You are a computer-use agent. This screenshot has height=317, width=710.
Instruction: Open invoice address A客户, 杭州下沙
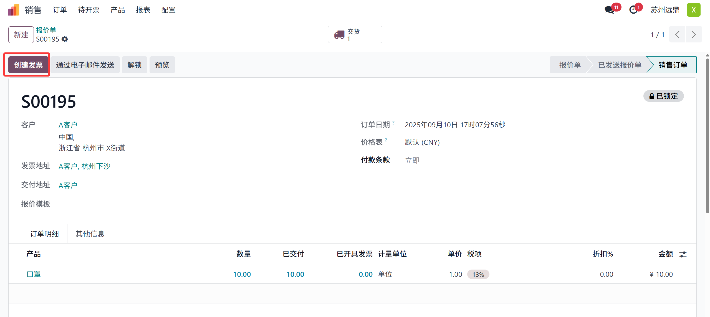85,166
